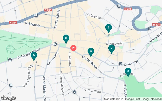
Task: Click bus stop icon below C. Sagunto highway
Action: pos(36,15)
